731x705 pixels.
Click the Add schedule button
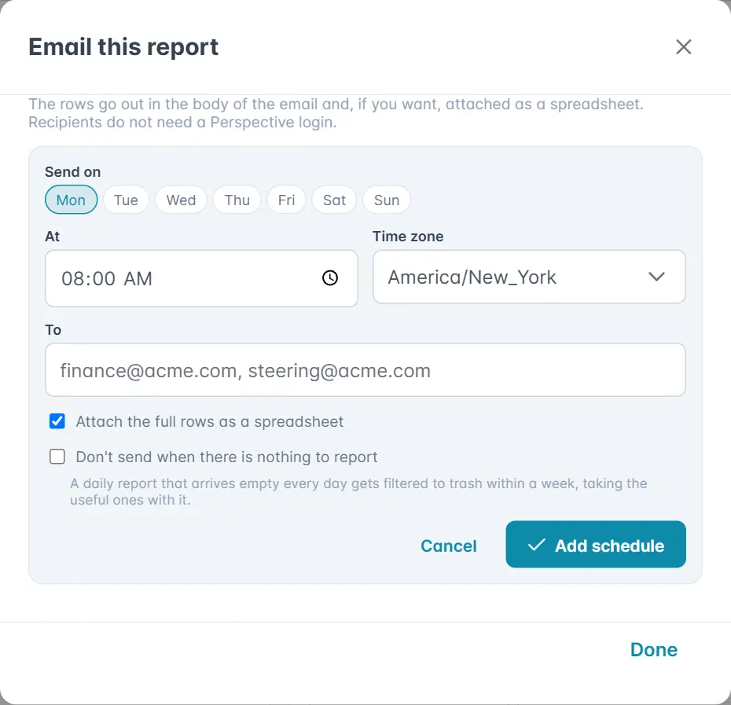596,545
